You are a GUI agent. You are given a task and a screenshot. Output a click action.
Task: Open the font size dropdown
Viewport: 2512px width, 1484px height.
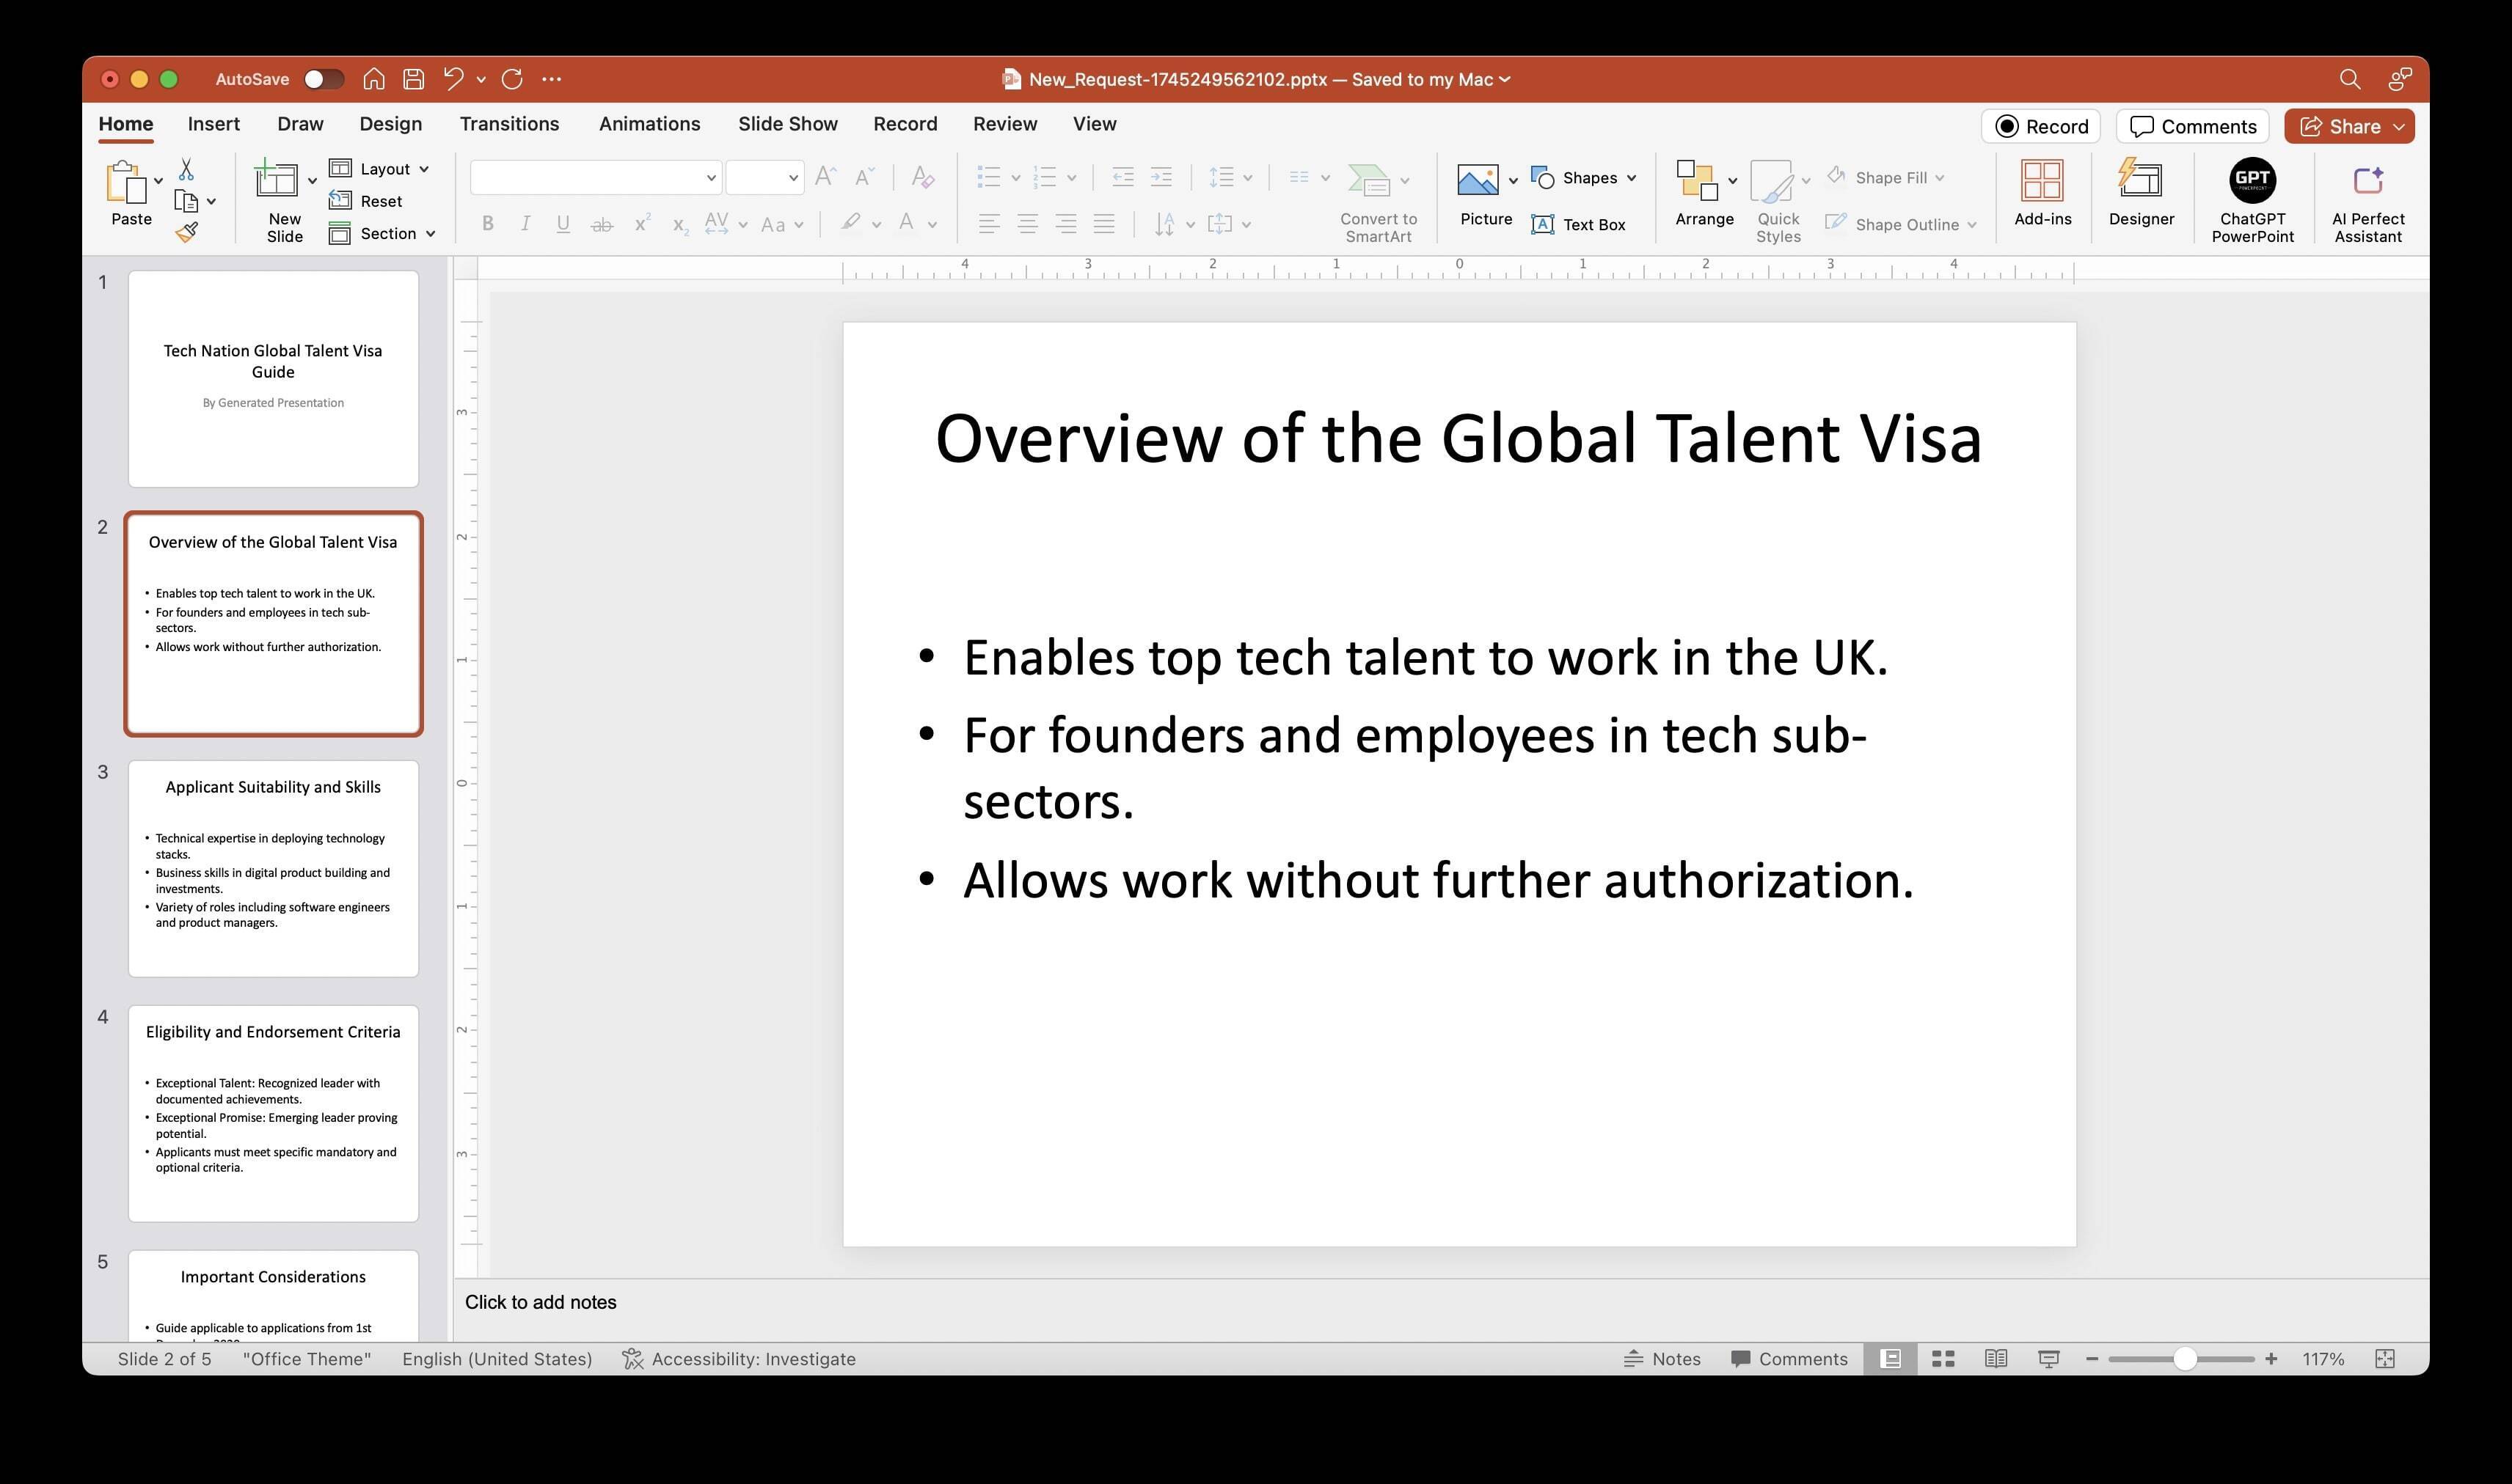pyautogui.click(x=792, y=178)
